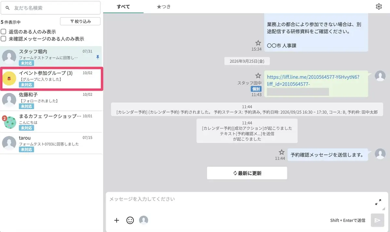Click the 個別 badge under スタッフ田中
This screenshot has height=232, width=390.
pos(256,89)
